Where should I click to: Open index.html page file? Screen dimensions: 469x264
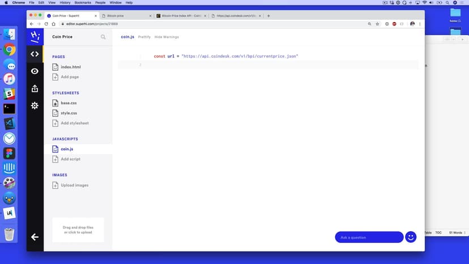pos(70,67)
